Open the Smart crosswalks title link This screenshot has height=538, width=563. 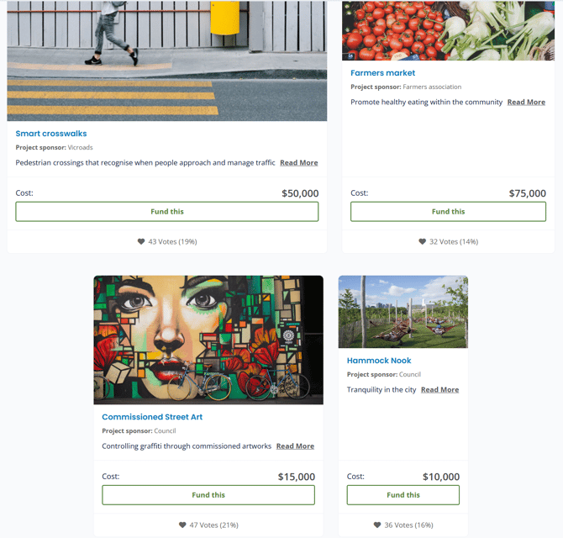tap(51, 134)
